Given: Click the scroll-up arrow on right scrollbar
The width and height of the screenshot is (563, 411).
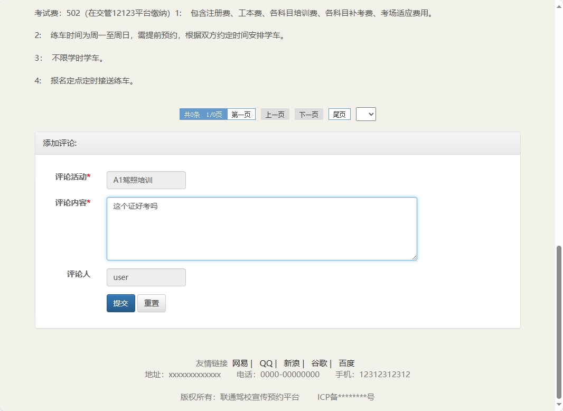Looking at the screenshot, I should [x=558, y=5].
